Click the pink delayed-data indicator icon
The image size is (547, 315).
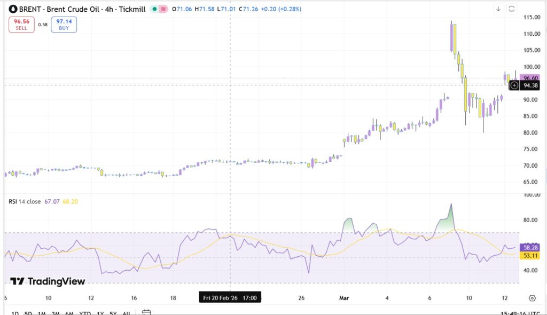point(162,9)
